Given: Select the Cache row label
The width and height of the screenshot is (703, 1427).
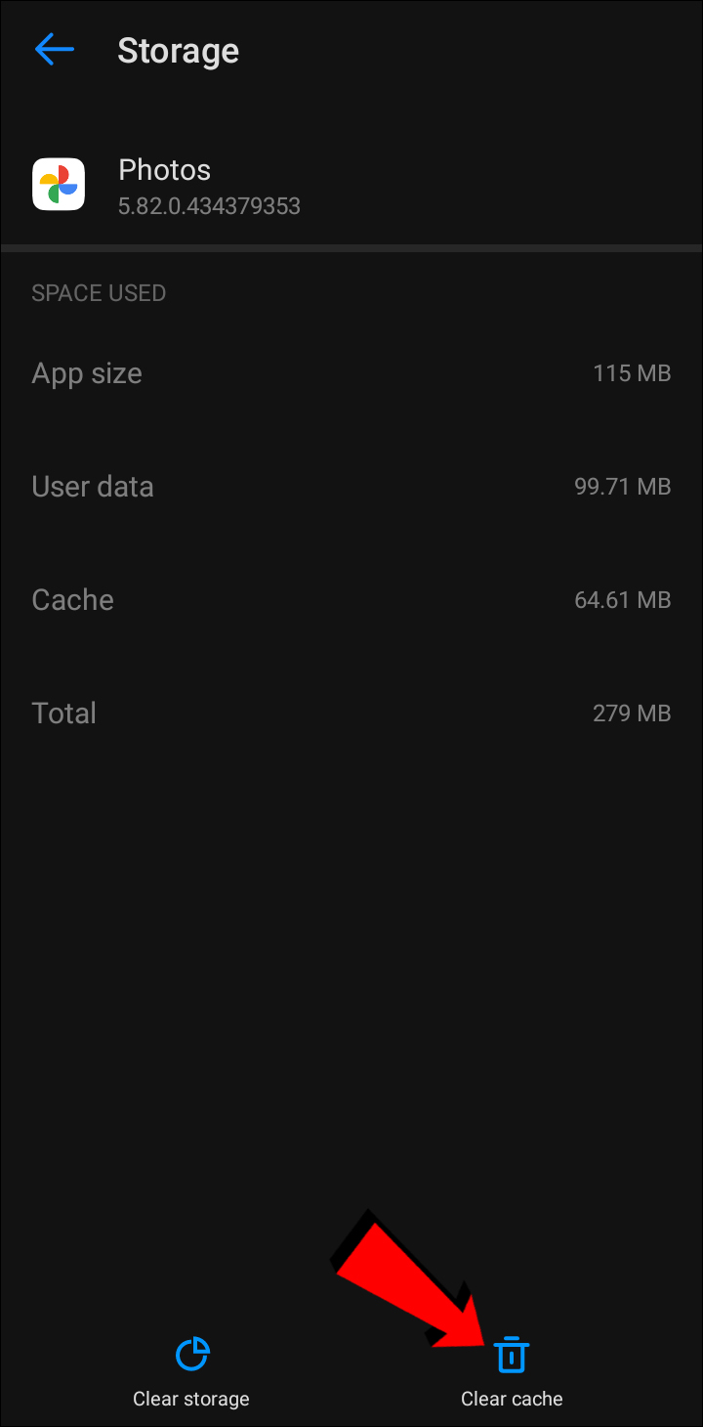Looking at the screenshot, I should (72, 600).
